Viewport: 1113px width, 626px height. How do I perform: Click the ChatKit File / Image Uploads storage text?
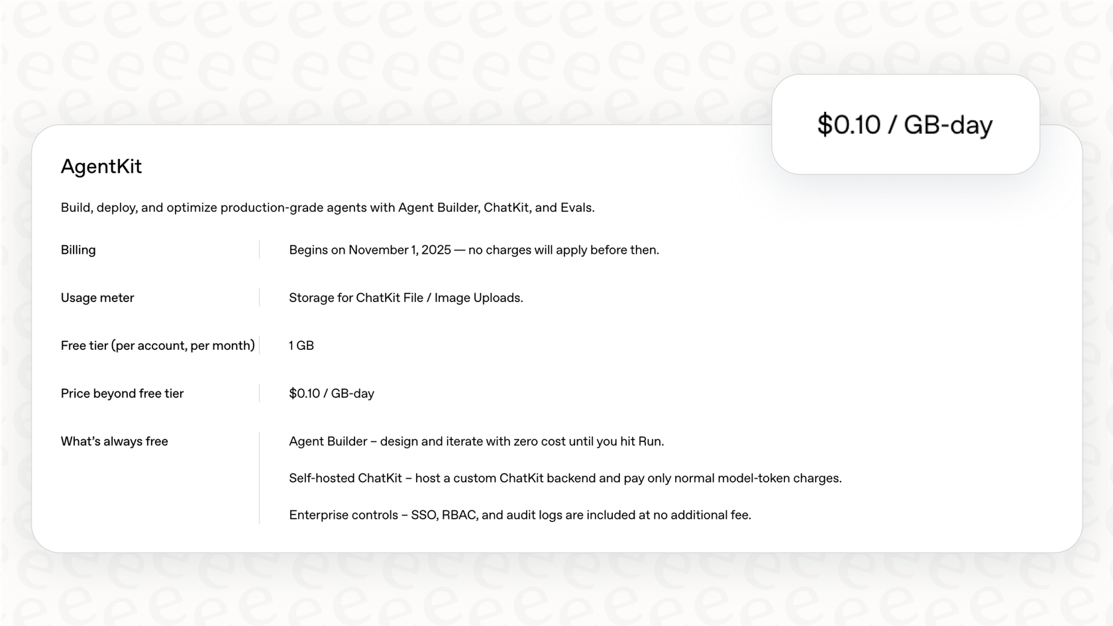tap(405, 298)
